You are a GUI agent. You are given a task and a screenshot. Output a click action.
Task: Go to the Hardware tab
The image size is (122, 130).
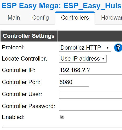click(x=112, y=18)
